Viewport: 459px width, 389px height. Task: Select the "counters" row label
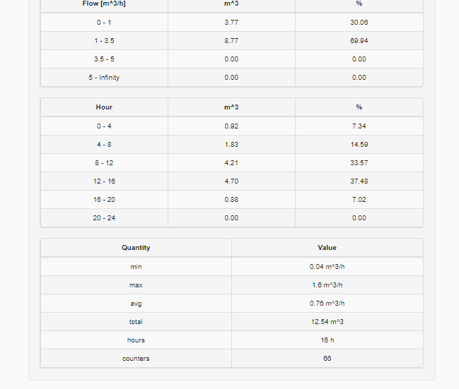(x=136, y=359)
